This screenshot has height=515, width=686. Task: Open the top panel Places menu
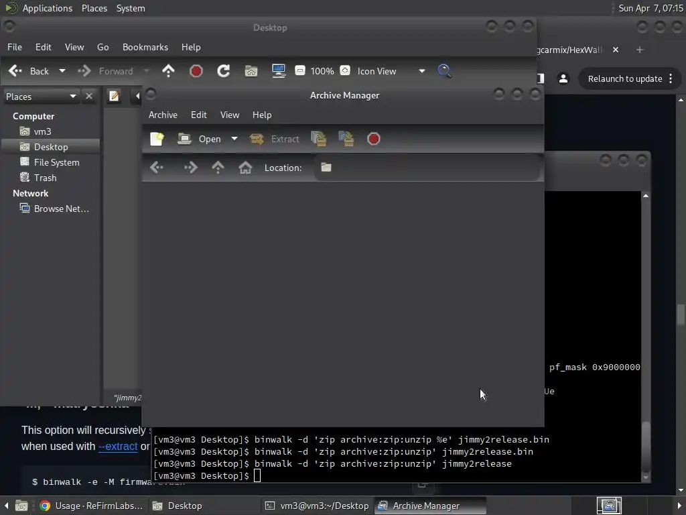coord(94,8)
